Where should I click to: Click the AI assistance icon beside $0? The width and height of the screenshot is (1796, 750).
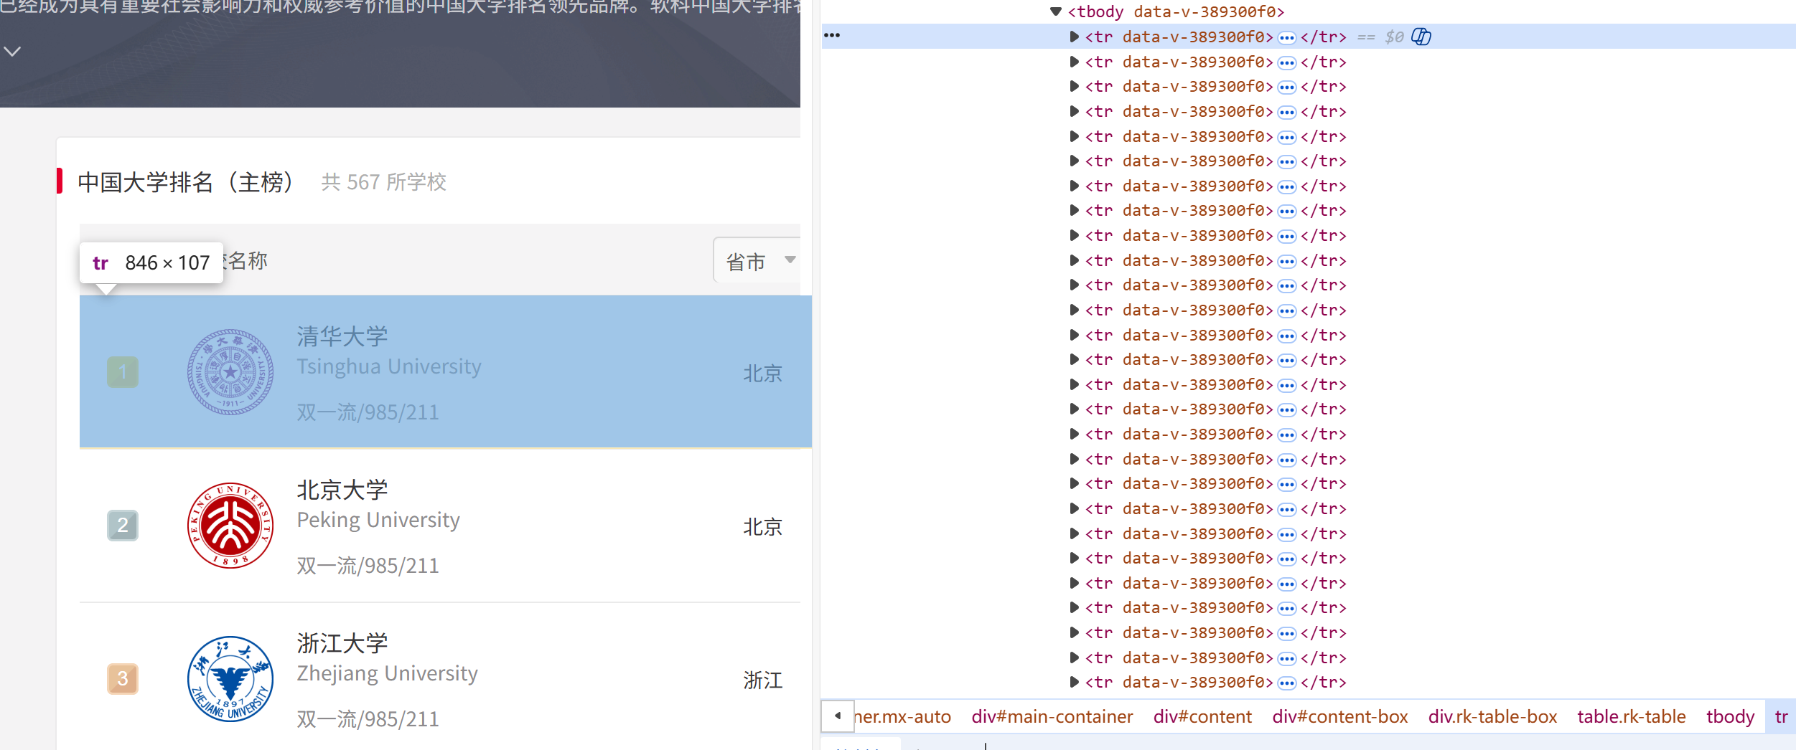tap(1421, 37)
